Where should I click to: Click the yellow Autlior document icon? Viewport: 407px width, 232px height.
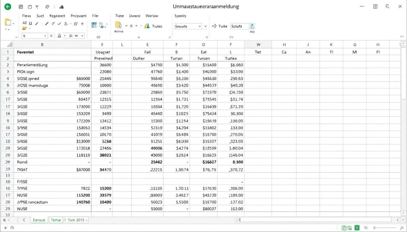pyautogui.click(x=118, y=25)
